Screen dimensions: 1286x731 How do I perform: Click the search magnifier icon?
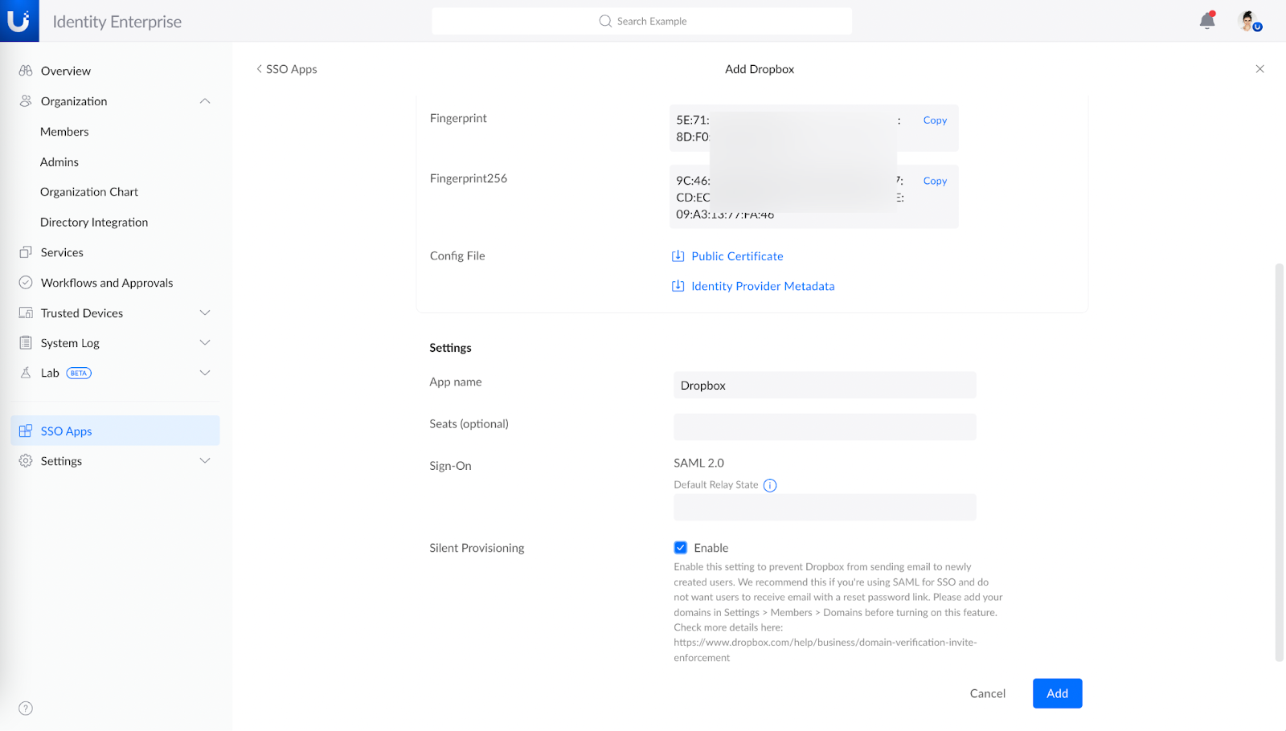click(x=605, y=21)
